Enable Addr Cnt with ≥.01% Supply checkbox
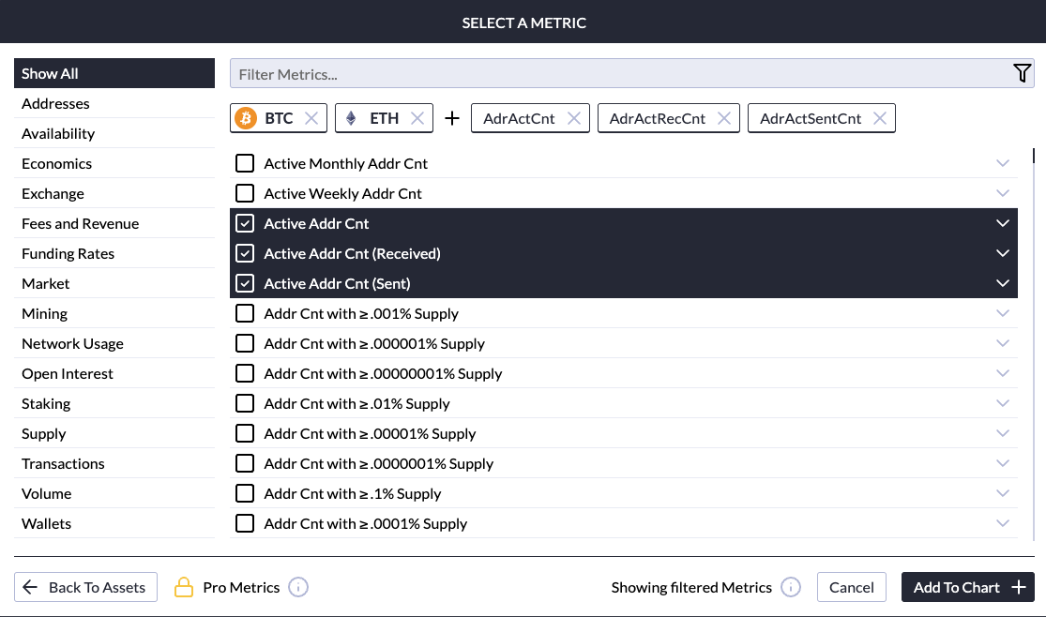The image size is (1046, 617). pos(245,403)
